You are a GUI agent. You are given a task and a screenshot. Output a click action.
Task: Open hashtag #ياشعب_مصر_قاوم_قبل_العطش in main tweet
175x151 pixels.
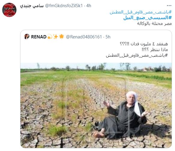pos(140,12)
